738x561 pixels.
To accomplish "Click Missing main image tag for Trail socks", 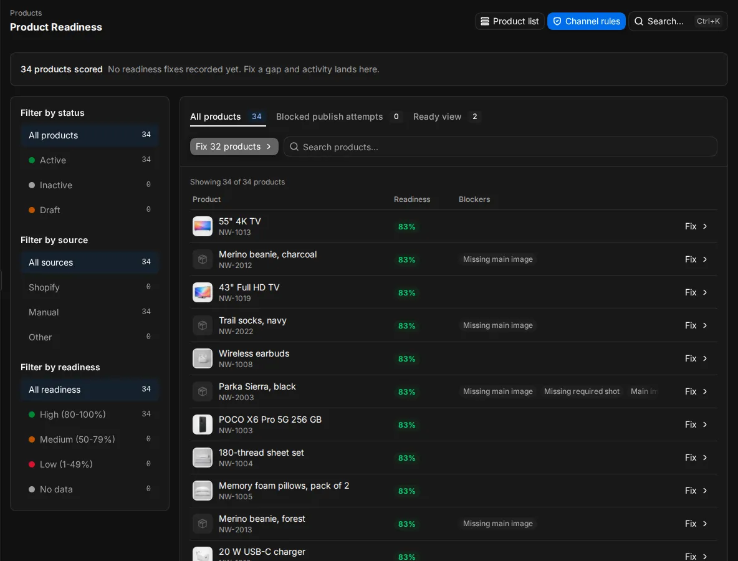I will click(x=497, y=325).
